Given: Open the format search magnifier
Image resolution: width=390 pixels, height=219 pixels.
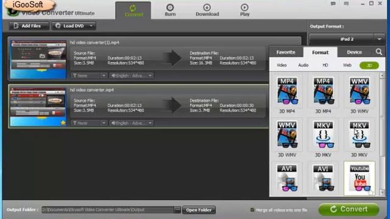Looking at the screenshot, I should pos(379,52).
